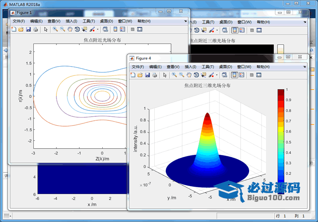Toggle Insert Legend in Figure 1 toolbar
The image size is (318, 222).
click(122, 29)
